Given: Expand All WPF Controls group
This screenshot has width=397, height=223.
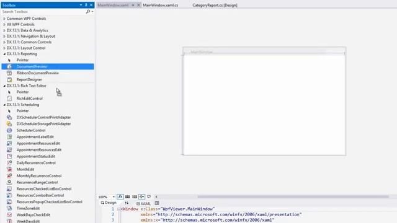Looking at the screenshot, I should pyautogui.click(x=4, y=25).
